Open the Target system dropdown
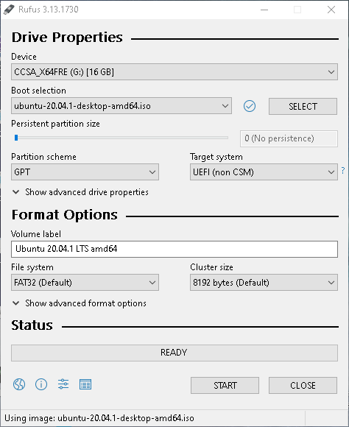Viewport: 349px width, 427px height. [x=264, y=172]
